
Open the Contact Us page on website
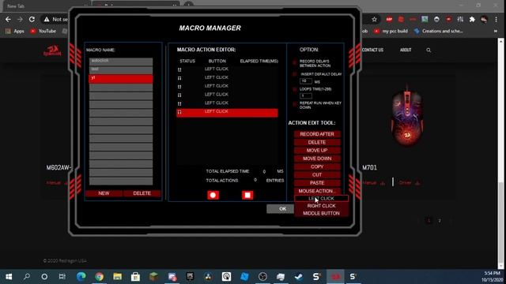(x=372, y=50)
